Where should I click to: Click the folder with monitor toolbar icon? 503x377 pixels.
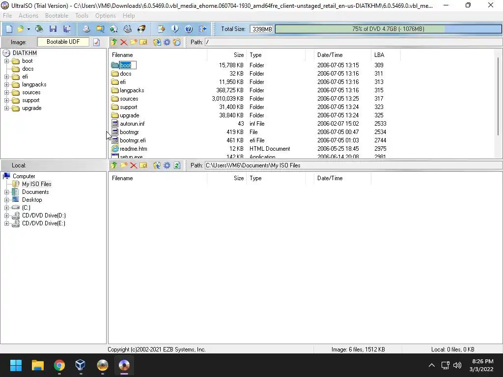pyautogui.click(x=100, y=29)
